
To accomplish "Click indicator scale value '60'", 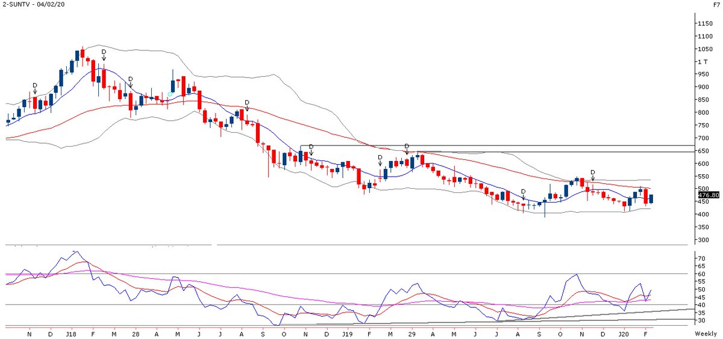I will pyautogui.click(x=701, y=273).
